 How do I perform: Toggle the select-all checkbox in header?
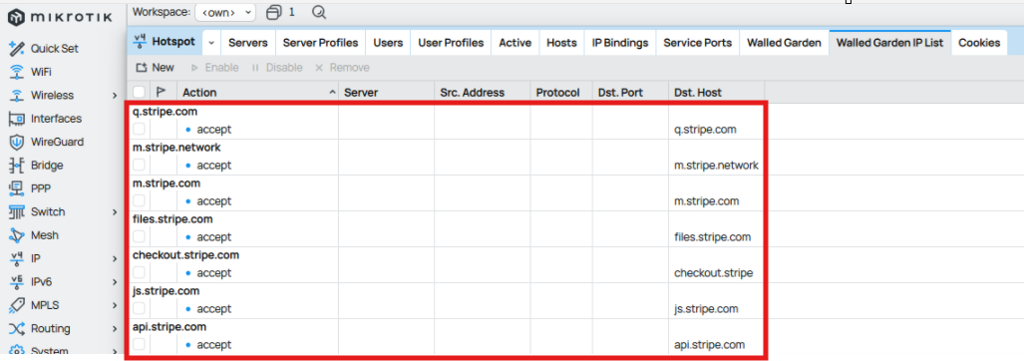(x=140, y=92)
